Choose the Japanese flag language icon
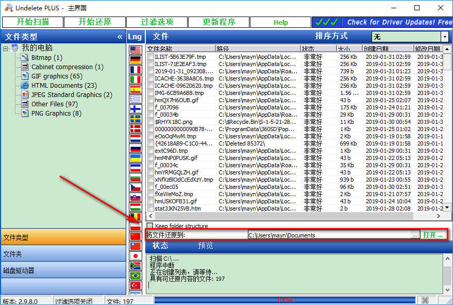 click(x=135, y=256)
